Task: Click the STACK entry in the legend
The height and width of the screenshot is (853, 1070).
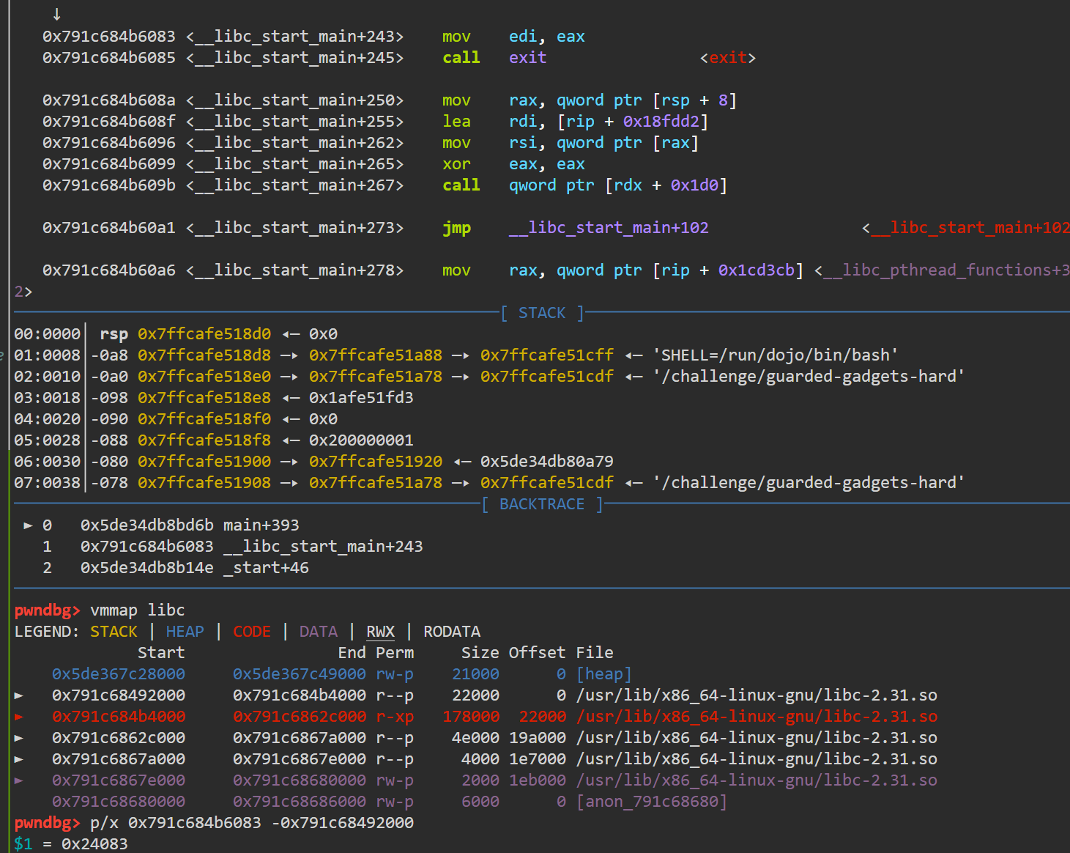Action: [x=114, y=632]
